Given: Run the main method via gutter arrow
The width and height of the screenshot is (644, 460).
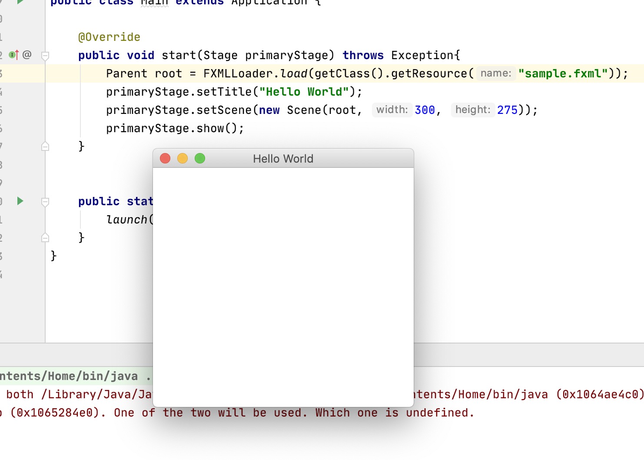Looking at the screenshot, I should point(20,201).
